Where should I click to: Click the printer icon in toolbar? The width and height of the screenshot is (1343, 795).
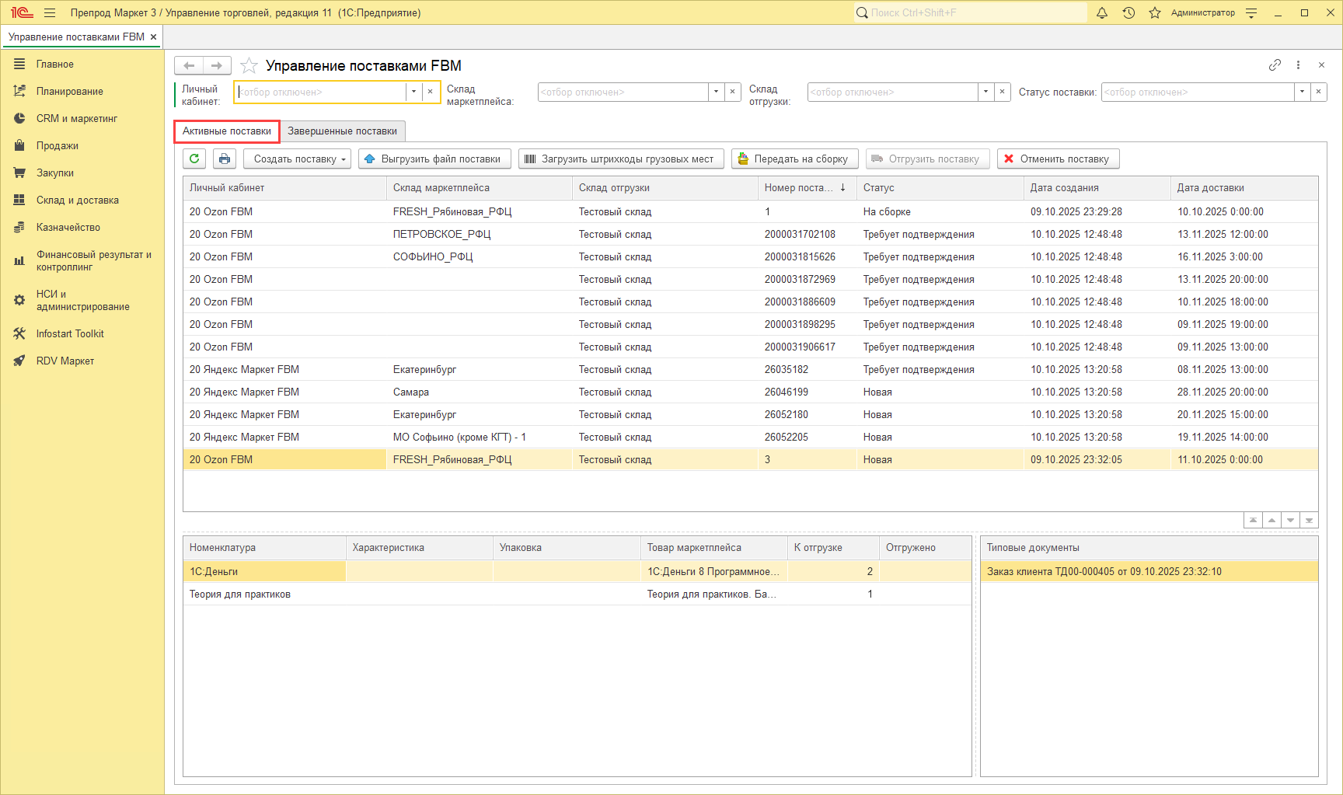click(225, 159)
